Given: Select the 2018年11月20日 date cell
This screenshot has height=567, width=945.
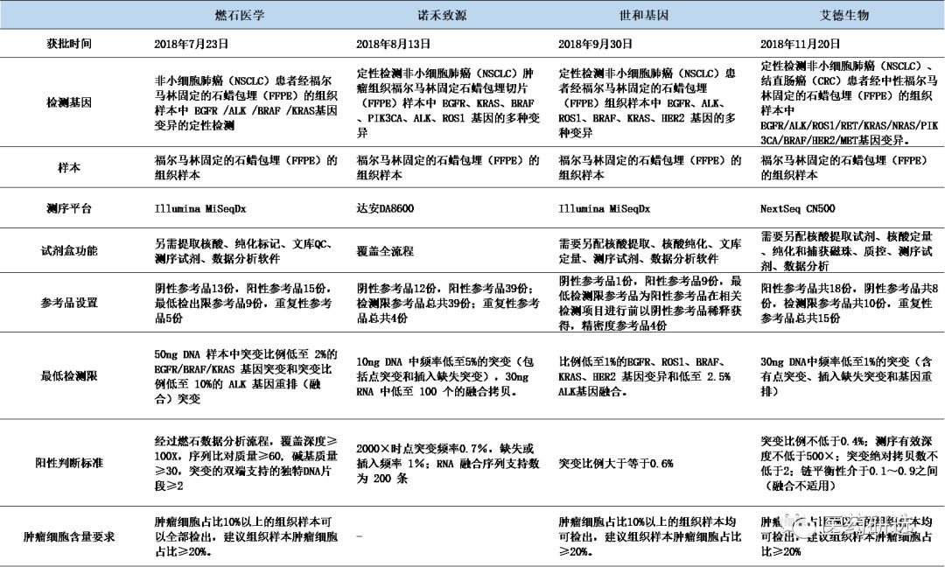Looking at the screenshot, I should pos(801,44).
